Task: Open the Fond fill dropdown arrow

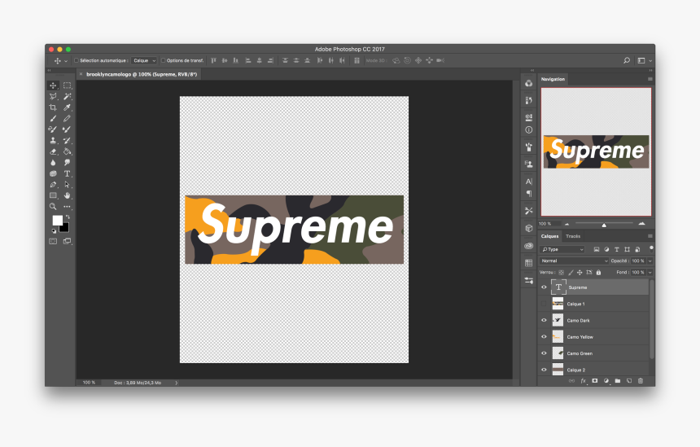Action: coord(650,272)
